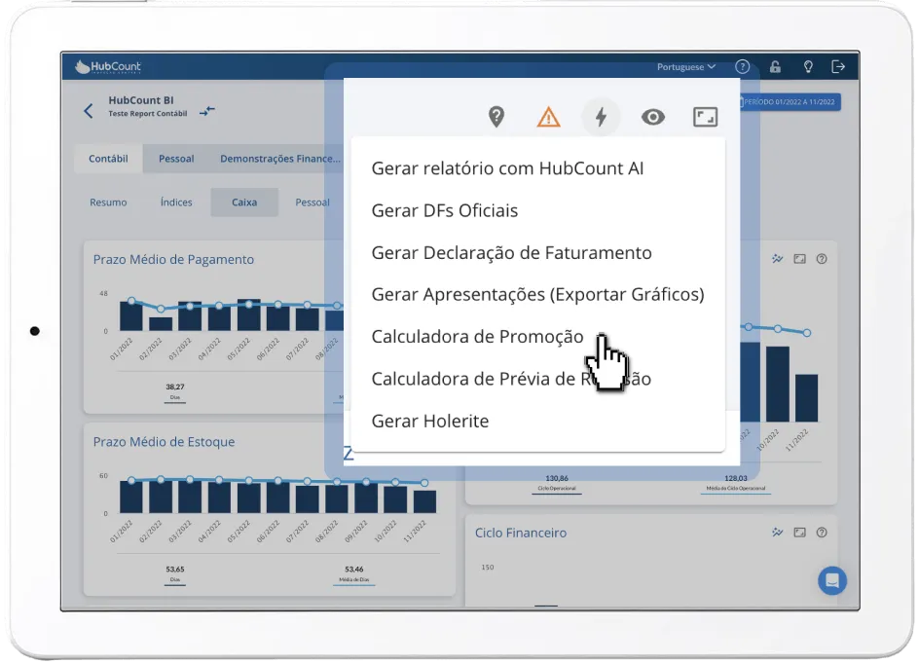Click the swap company arrows icon
This screenshot has width=919, height=663.
207,111
